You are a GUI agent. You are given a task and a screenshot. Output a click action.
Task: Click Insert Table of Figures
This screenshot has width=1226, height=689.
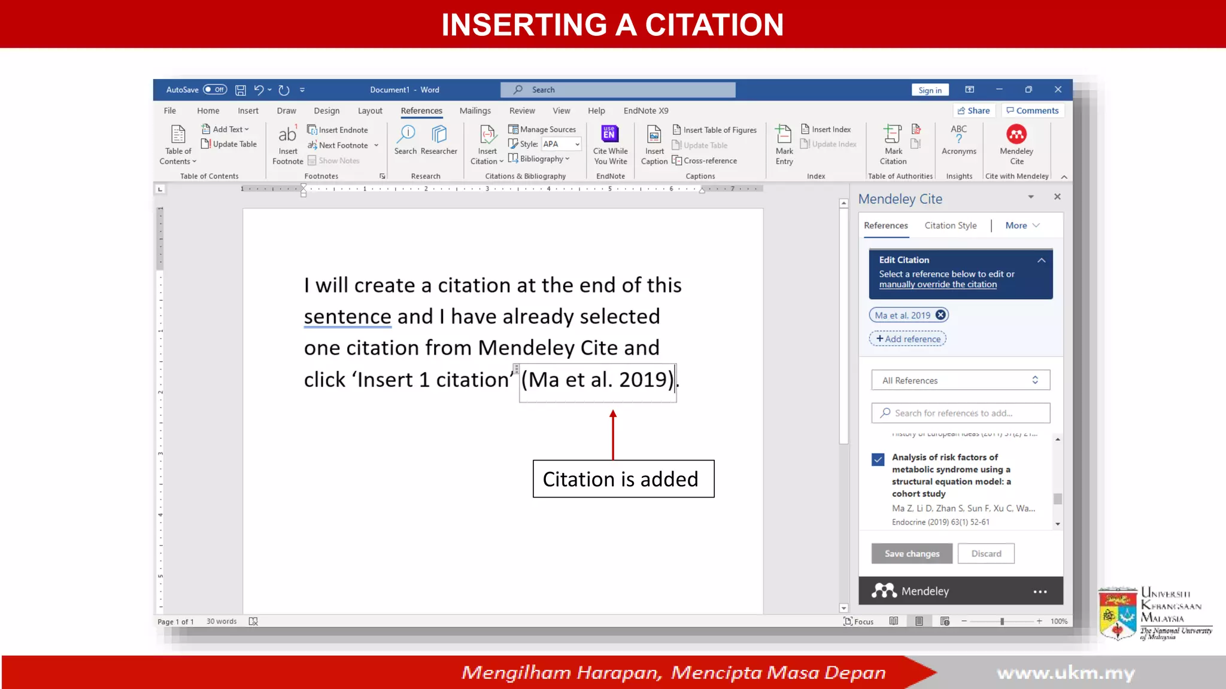(714, 130)
